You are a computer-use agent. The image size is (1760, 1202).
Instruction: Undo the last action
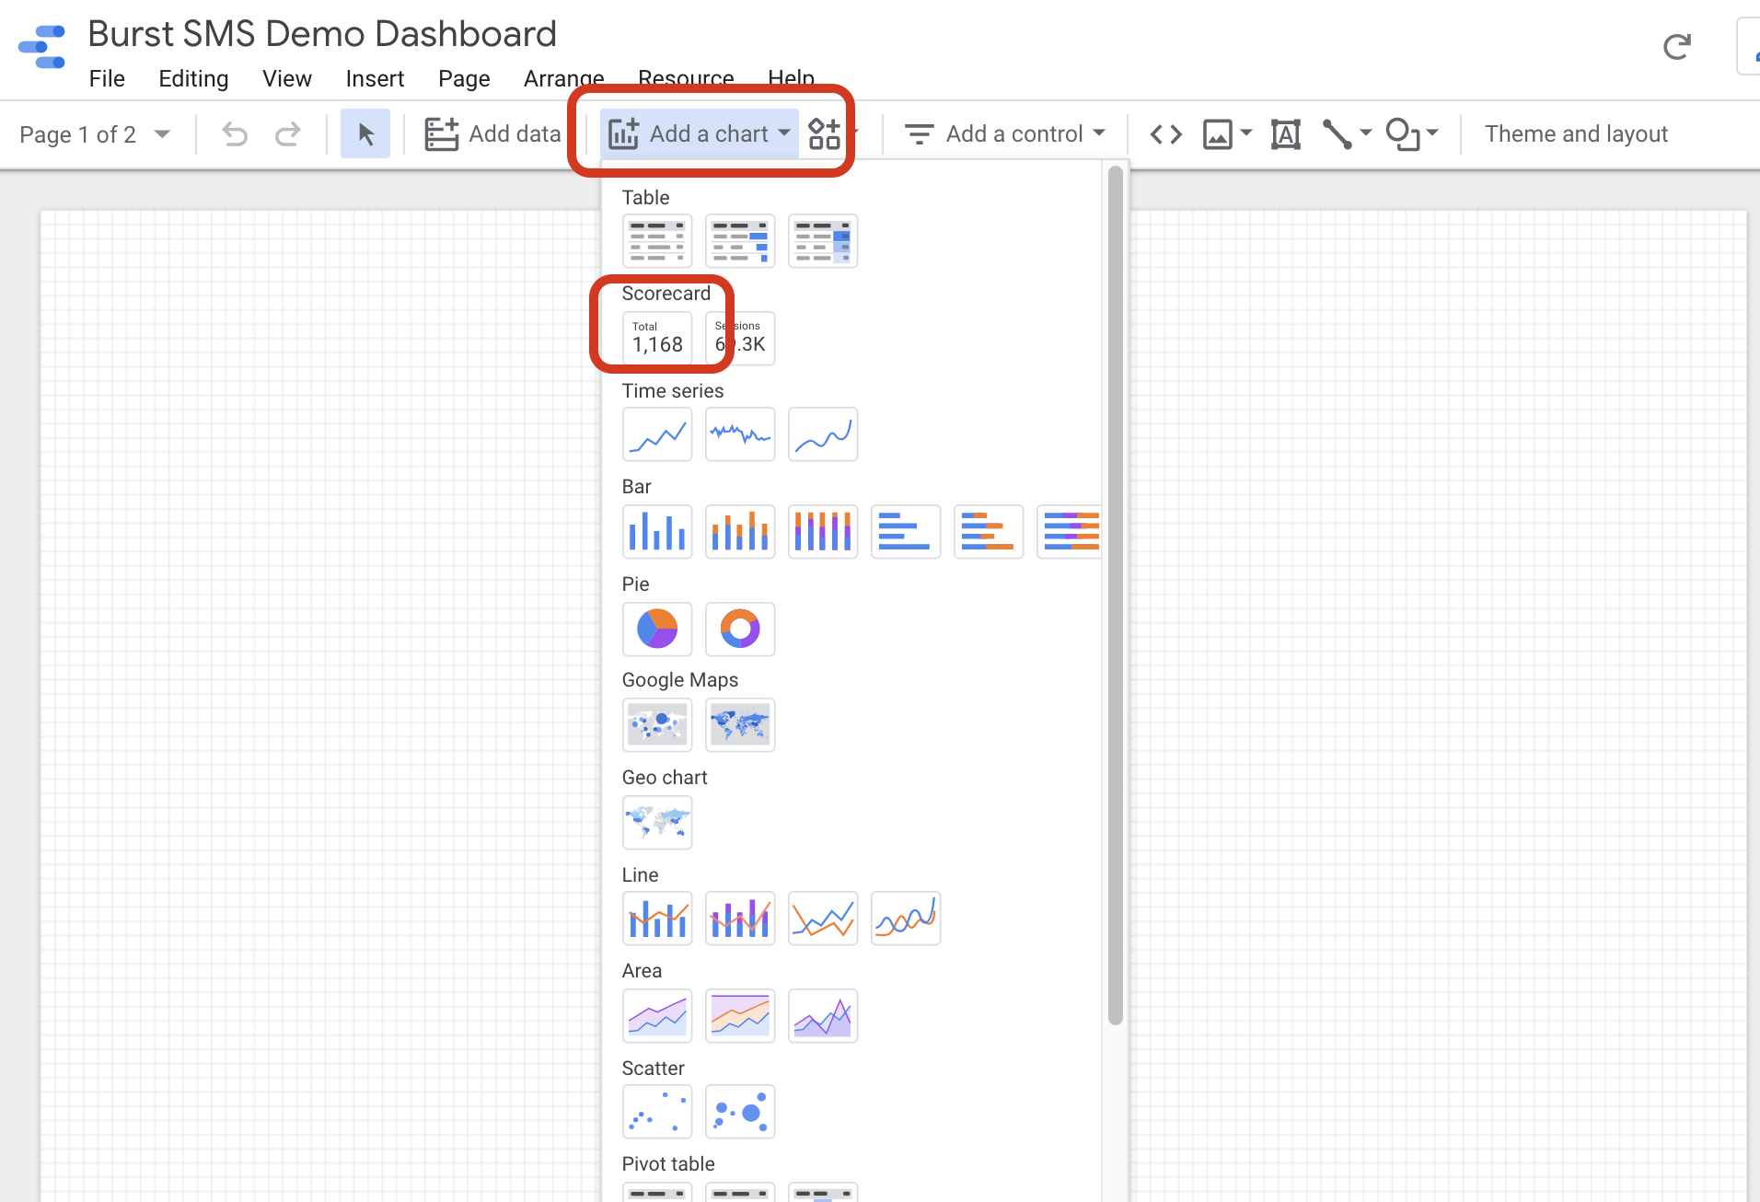tap(235, 134)
